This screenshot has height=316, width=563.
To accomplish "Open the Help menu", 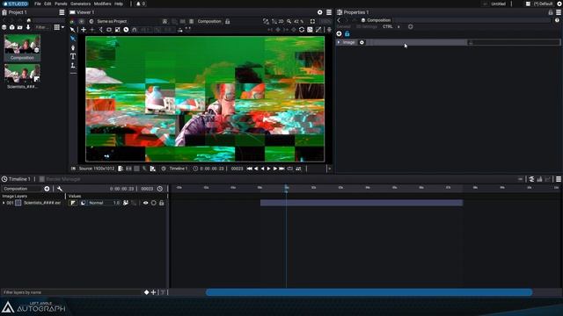I will (x=119, y=4).
